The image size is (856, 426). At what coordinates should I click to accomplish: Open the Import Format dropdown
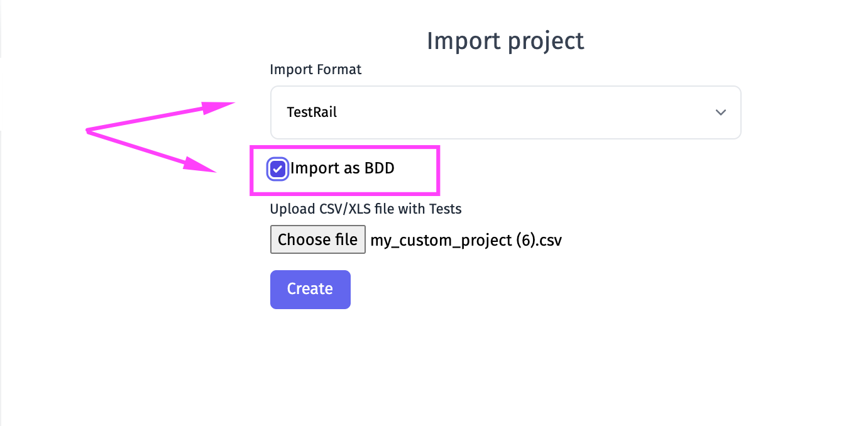pos(505,112)
